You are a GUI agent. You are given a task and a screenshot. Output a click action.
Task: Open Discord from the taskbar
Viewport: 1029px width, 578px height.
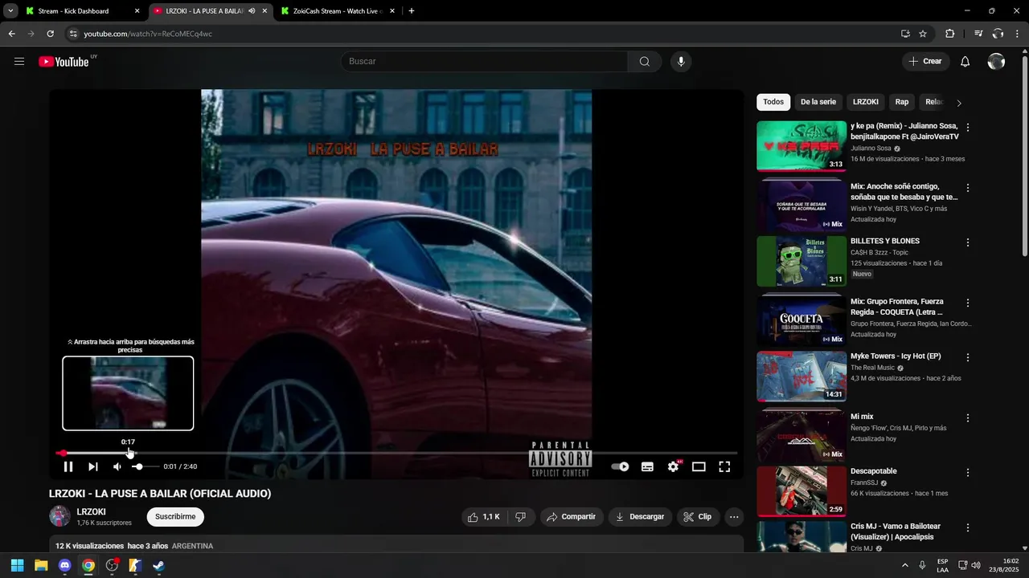coord(64,566)
